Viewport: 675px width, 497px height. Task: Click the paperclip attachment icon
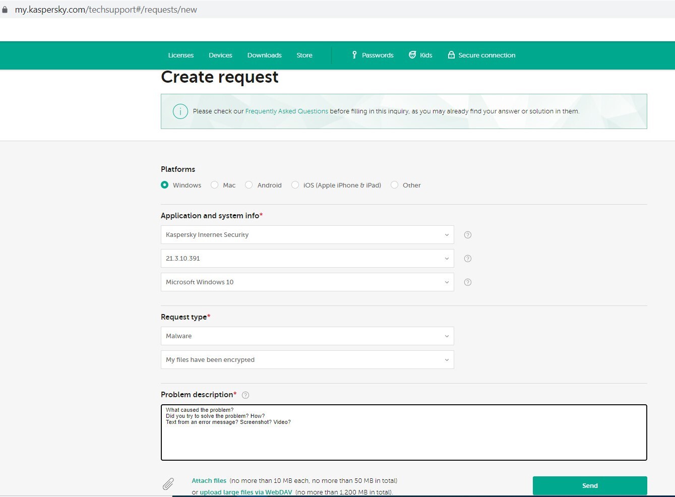(168, 484)
